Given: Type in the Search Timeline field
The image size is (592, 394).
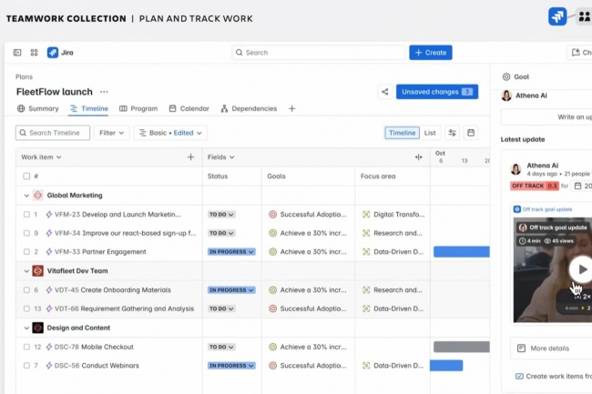Looking at the screenshot, I should click(x=53, y=133).
